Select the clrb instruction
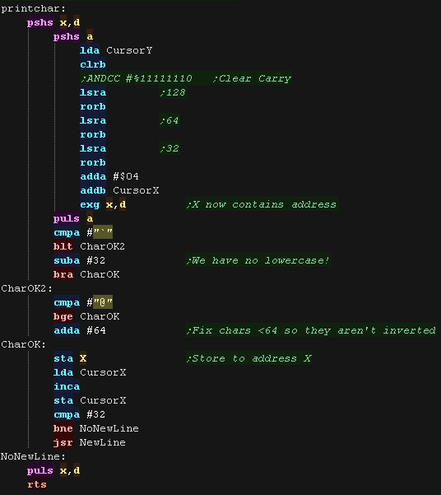The height and width of the screenshot is (495, 441). (93, 64)
